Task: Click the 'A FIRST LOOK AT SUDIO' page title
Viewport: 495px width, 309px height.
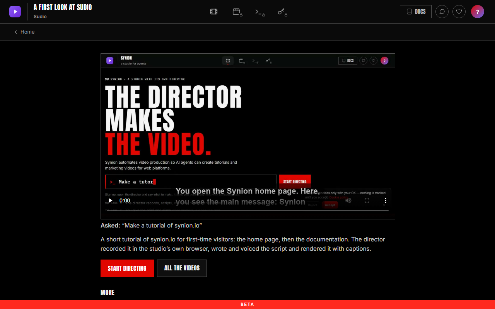Action: click(63, 7)
